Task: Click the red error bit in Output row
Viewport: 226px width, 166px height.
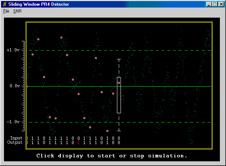Action: 78,143
